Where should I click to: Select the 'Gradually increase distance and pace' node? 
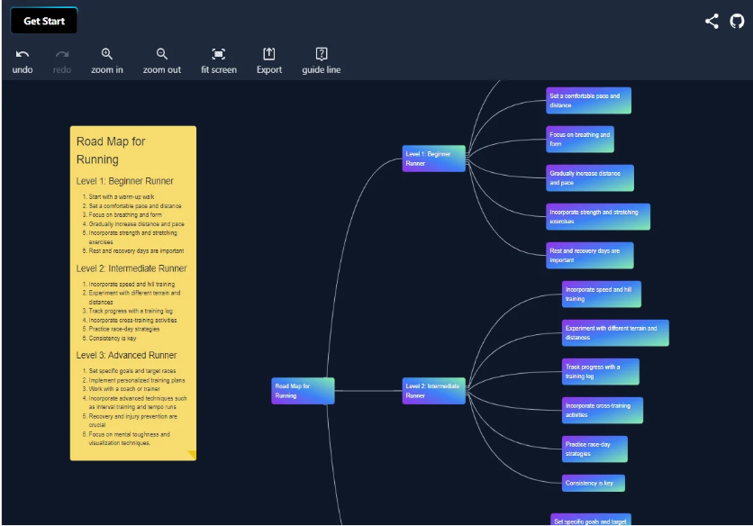(590, 177)
